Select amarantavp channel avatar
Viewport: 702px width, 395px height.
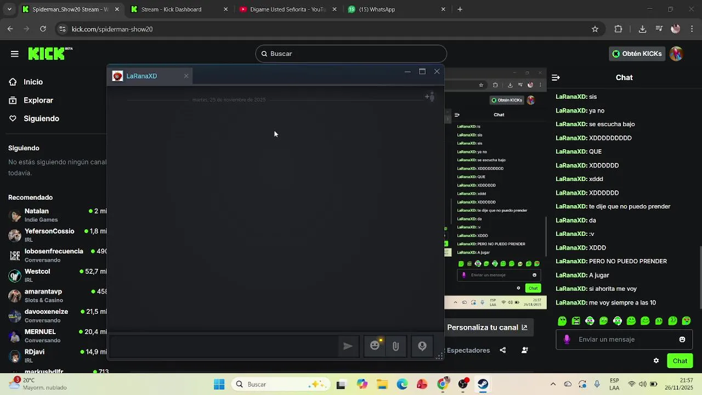pyautogui.click(x=15, y=296)
